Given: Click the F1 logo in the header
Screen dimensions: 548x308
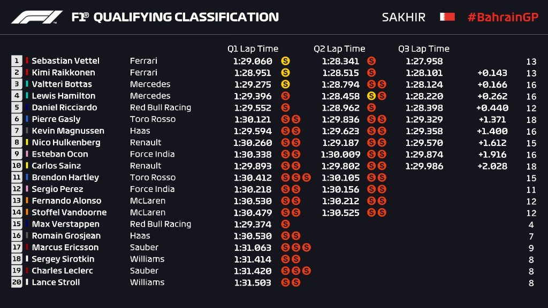Looking at the screenshot, I should (x=36, y=17).
